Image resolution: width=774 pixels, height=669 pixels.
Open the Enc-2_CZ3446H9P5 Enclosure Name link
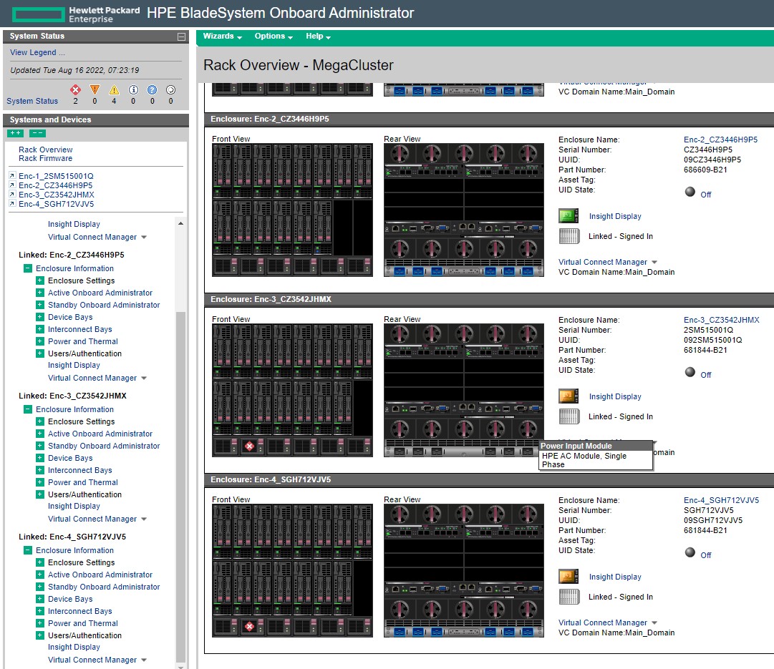720,140
